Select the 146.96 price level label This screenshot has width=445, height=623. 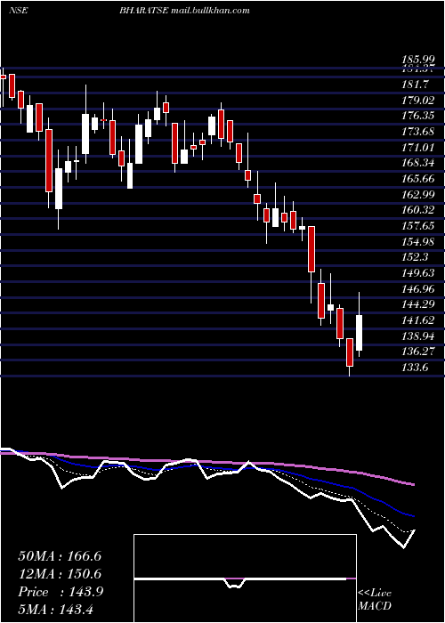tap(418, 289)
